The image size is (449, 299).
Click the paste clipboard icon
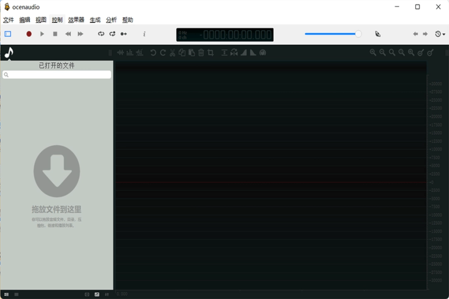(192, 53)
